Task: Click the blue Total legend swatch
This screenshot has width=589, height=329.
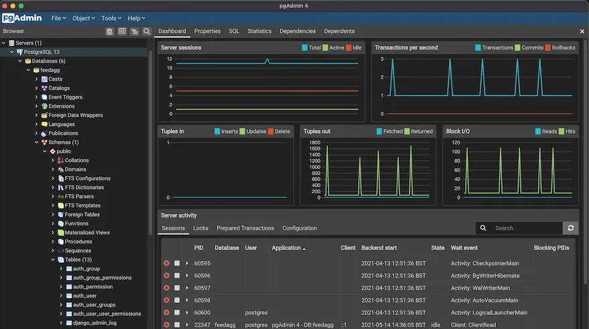Action: click(305, 47)
